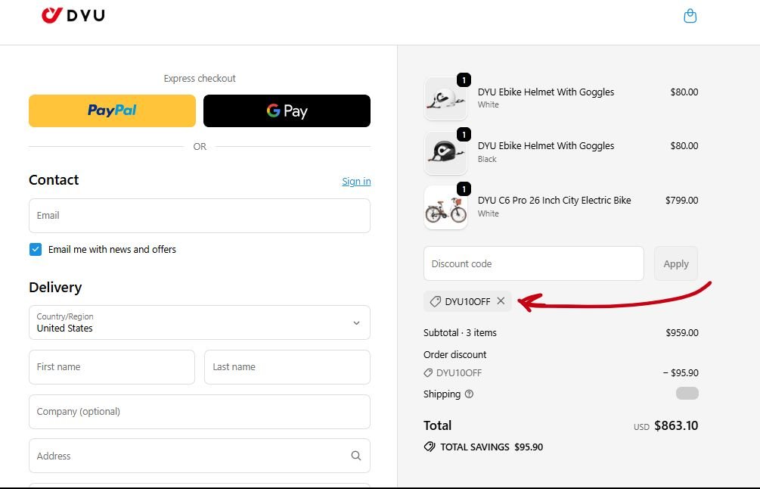760x489 pixels.
Task: Open the Sign in link
Action: pyautogui.click(x=356, y=181)
